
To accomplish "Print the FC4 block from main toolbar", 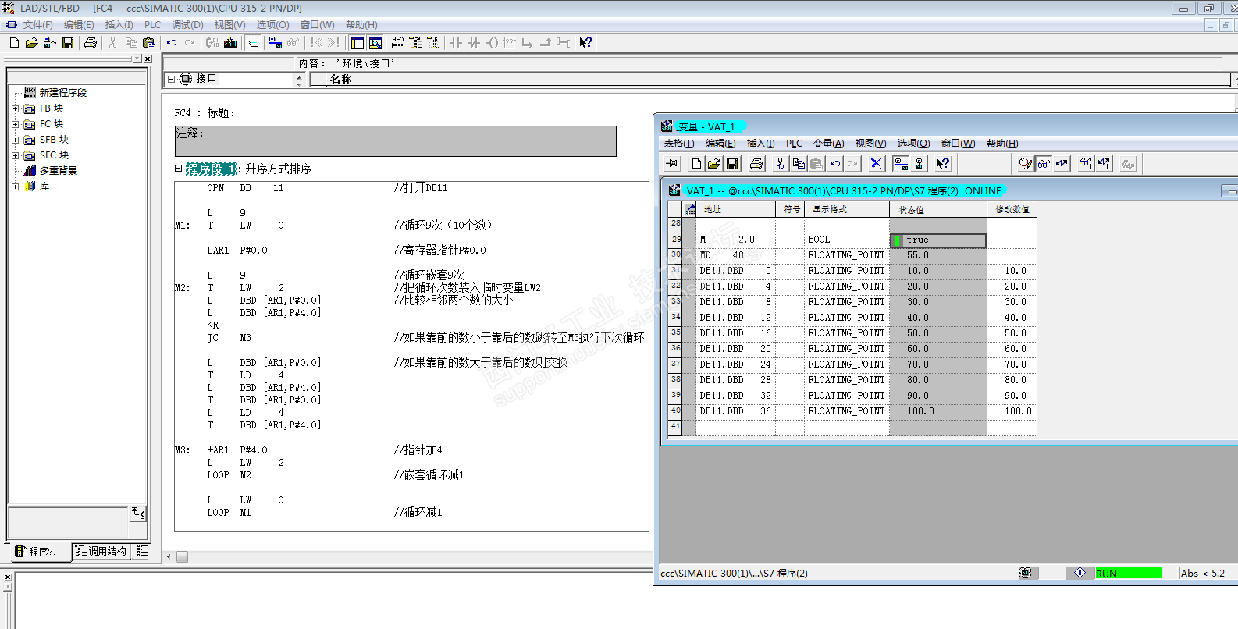I will click(x=91, y=43).
